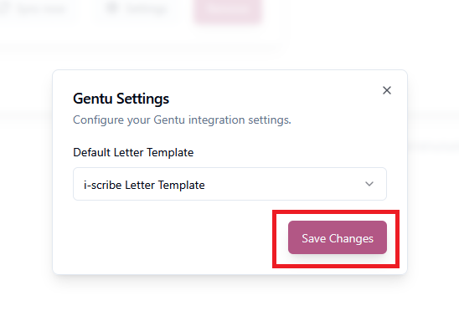Click the blurred leftmost toolbar button at top
The height and width of the screenshot is (331, 459).
click(37, 9)
